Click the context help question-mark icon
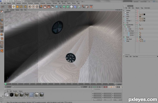The height and width of the screenshot is (103, 158). [x=83, y=7]
